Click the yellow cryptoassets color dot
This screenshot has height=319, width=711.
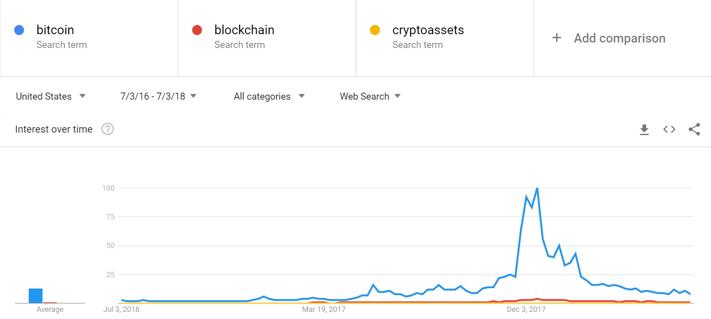375,30
